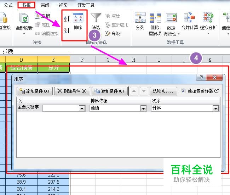Click 添加条件 in the sort dialog

35,91
